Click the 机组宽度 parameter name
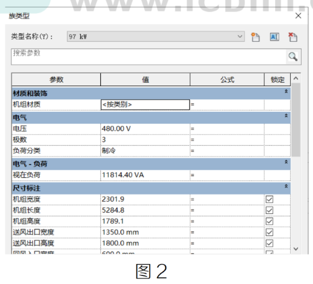 (26, 199)
